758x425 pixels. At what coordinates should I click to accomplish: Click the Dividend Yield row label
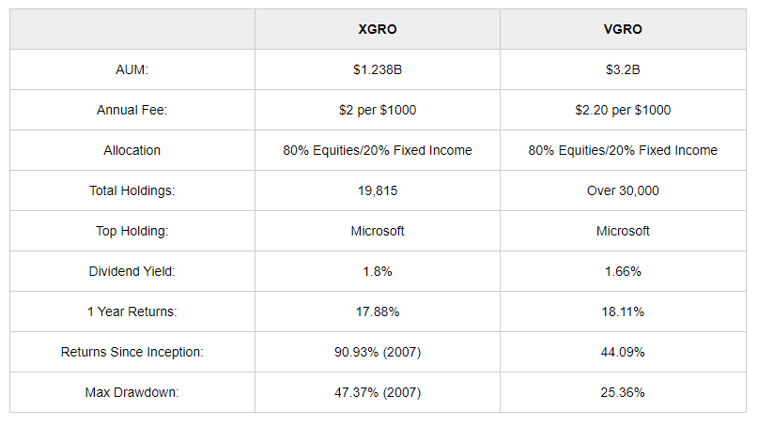132,271
